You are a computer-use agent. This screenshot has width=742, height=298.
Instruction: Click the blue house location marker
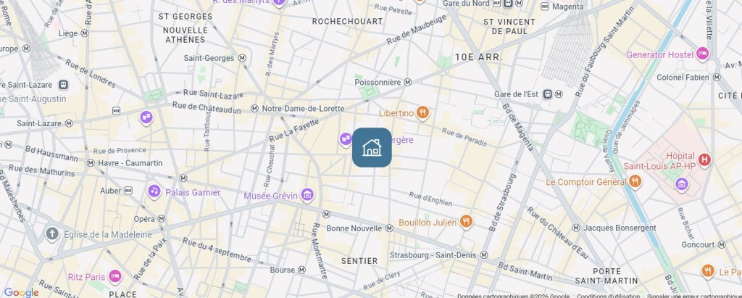(x=372, y=147)
